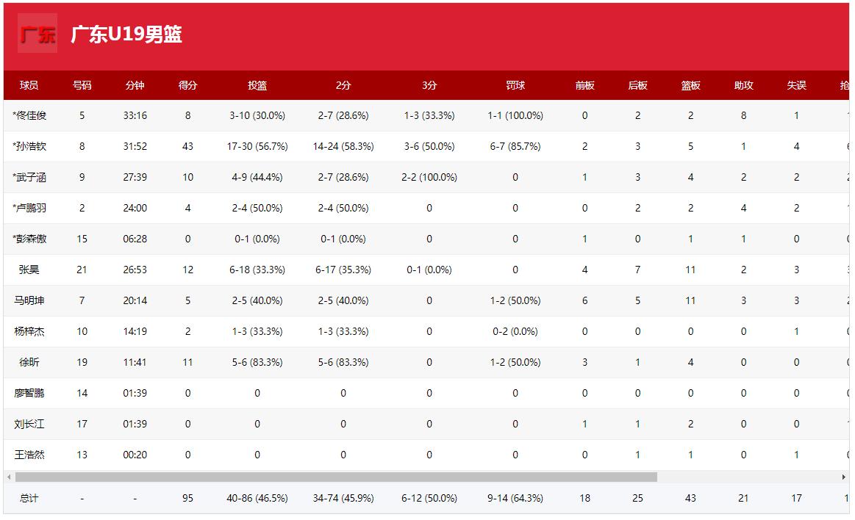Click player 马明坤 name

[x=29, y=300]
